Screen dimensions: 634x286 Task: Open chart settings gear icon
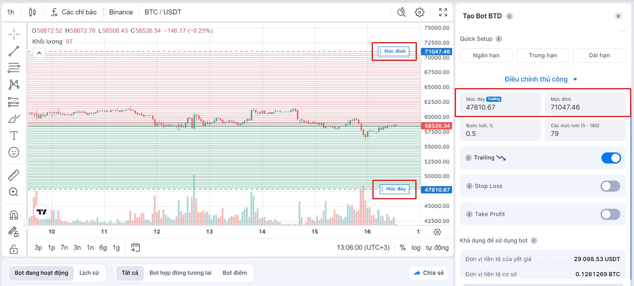coord(420,12)
